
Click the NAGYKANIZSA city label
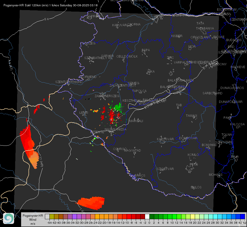coord(116,129)
